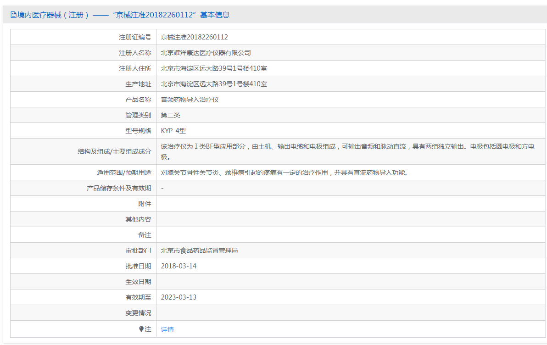This screenshot has width=547, height=345.
Task: Select expiry date 2023-03-13
Action: click(179, 297)
